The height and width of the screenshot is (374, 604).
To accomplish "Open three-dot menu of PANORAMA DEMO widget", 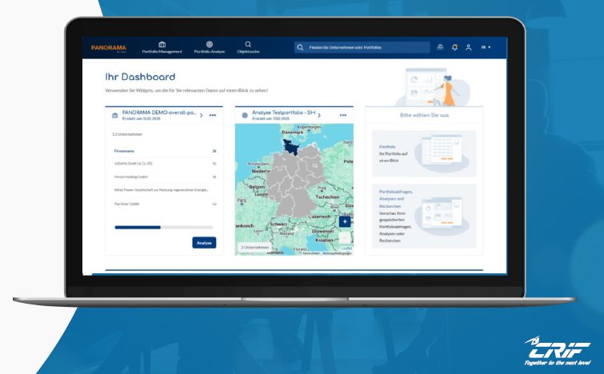I will pos(213,115).
